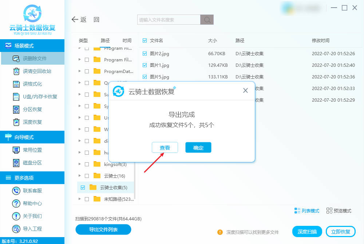Uncheck the 云骑士收集(5) folder checkbox
364x244 pixels.
coord(83,187)
